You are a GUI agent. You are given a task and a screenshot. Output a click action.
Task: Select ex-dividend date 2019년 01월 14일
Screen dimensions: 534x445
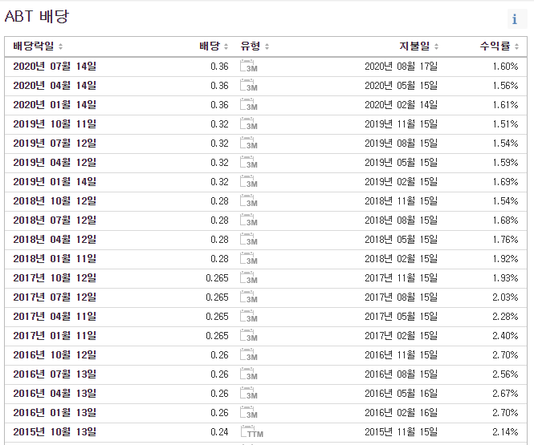click(55, 181)
